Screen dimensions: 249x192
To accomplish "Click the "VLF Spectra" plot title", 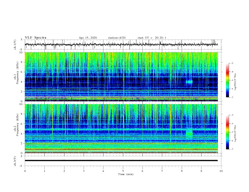I will tap(36, 38).
